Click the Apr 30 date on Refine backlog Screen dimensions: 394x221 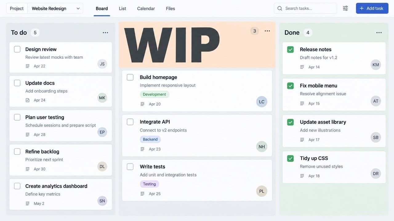click(39, 169)
